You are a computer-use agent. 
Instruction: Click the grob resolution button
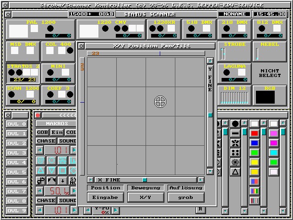[186, 198]
